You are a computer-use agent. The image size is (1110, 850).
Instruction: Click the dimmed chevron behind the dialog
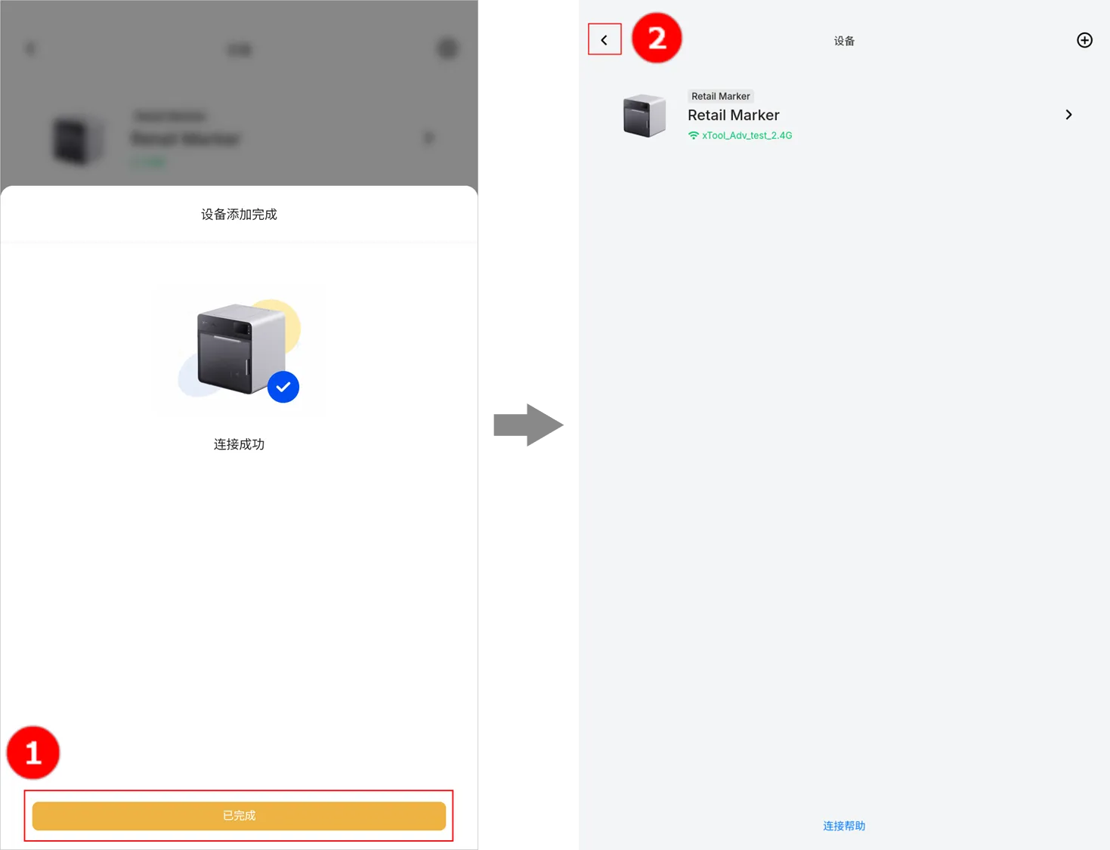[x=428, y=138]
